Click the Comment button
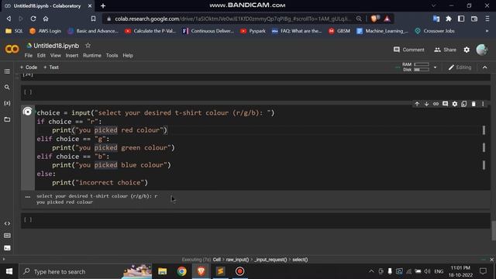The image size is (496, 279). pos(408,50)
